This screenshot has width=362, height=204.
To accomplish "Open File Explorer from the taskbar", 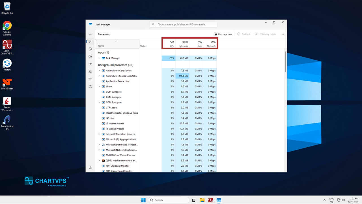I will (202, 200).
